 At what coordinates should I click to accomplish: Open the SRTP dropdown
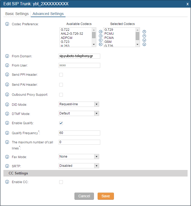[x=79, y=166]
